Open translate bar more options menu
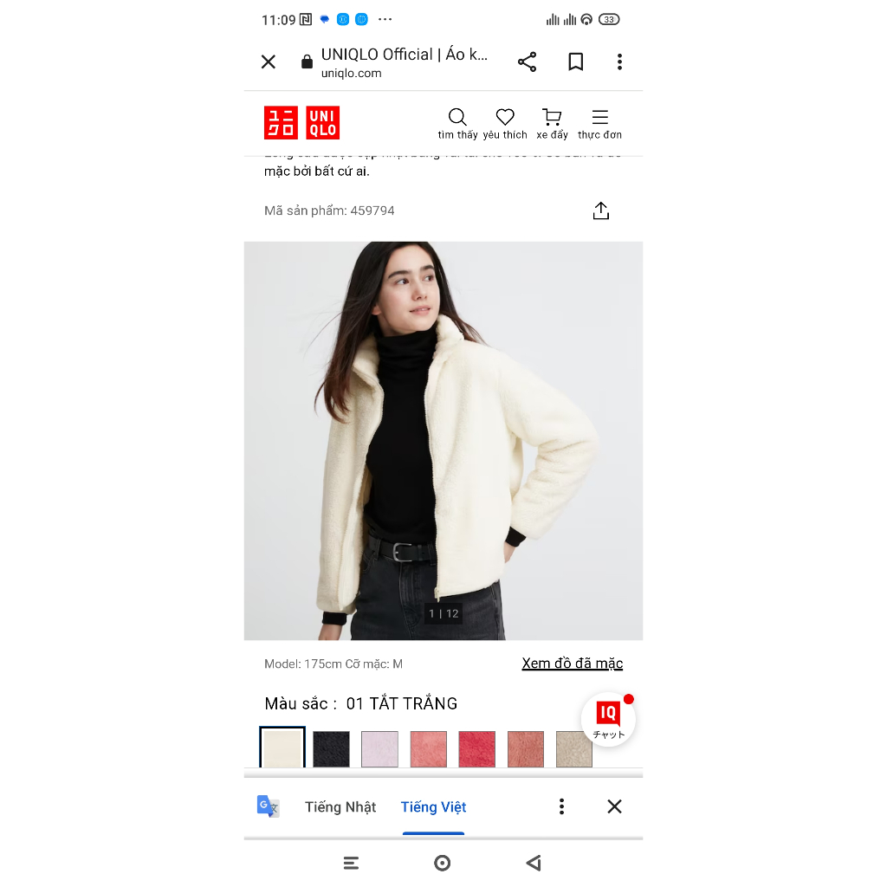Viewport: 887px width, 887px height. pyautogui.click(x=561, y=806)
